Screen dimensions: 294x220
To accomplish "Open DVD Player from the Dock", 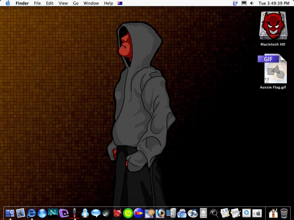I will [203, 213].
